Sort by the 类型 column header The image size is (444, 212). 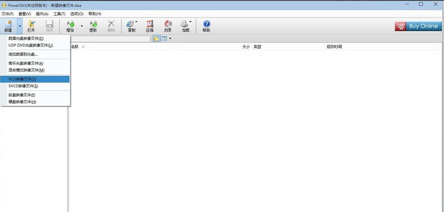(257, 47)
